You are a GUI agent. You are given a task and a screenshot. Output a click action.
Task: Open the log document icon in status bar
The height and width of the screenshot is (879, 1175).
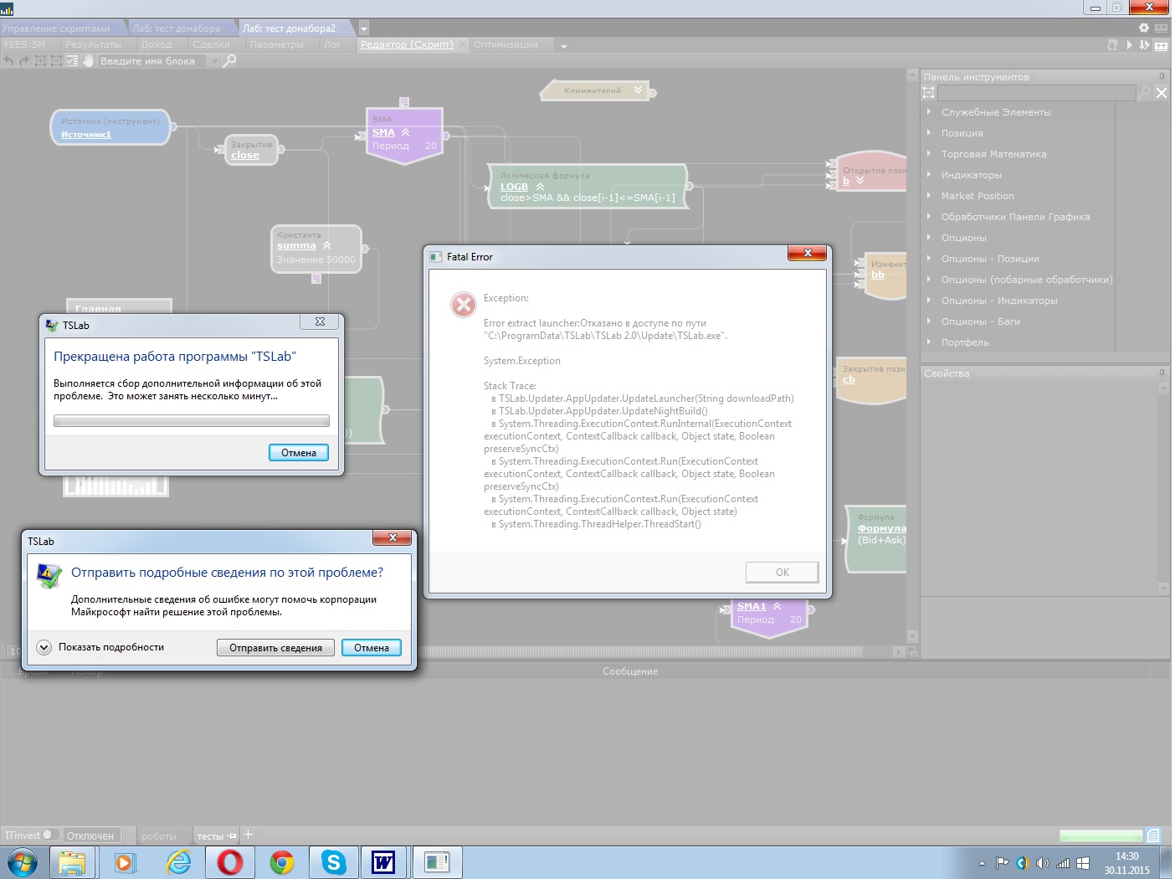click(x=1153, y=835)
